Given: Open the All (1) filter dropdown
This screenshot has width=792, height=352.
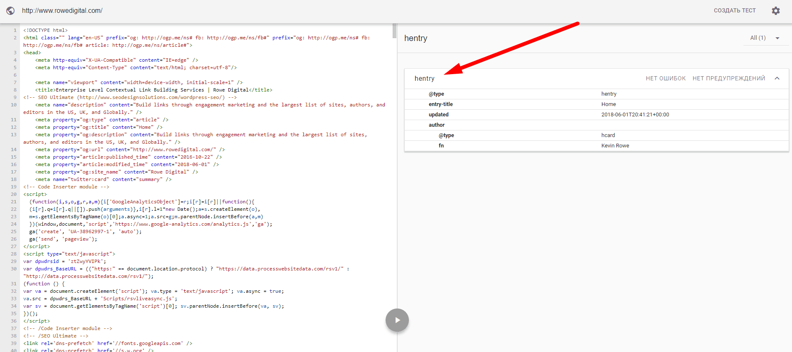Looking at the screenshot, I should (x=765, y=38).
